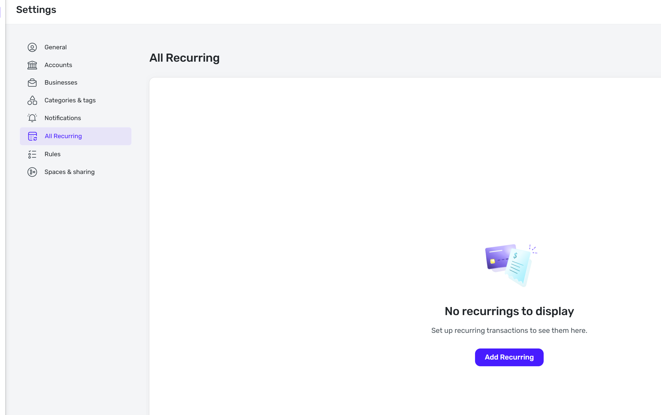The width and height of the screenshot is (661, 415).
Task: Click the Categories & tags shapes icon
Action: click(x=32, y=100)
